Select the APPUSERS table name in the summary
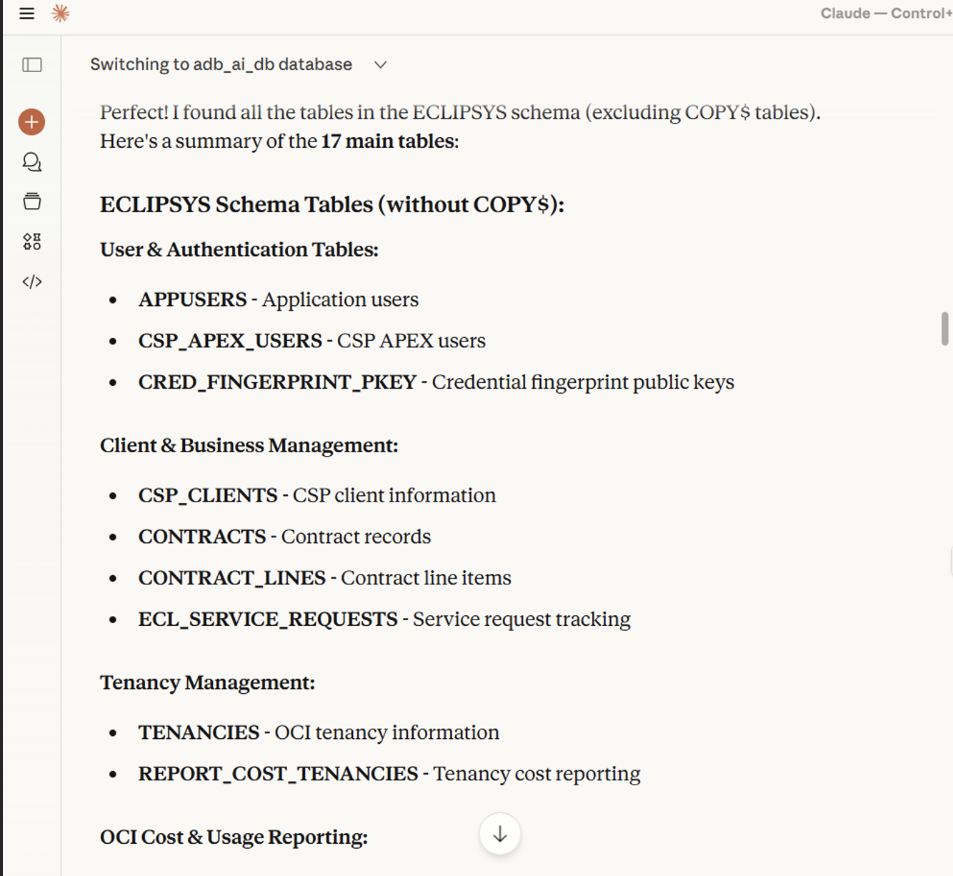 (192, 299)
